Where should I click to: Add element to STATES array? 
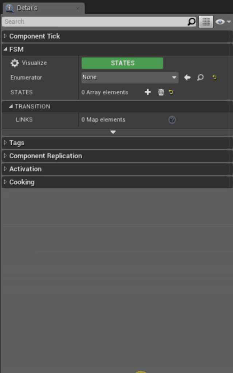pyautogui.click(x=148, y=92)
